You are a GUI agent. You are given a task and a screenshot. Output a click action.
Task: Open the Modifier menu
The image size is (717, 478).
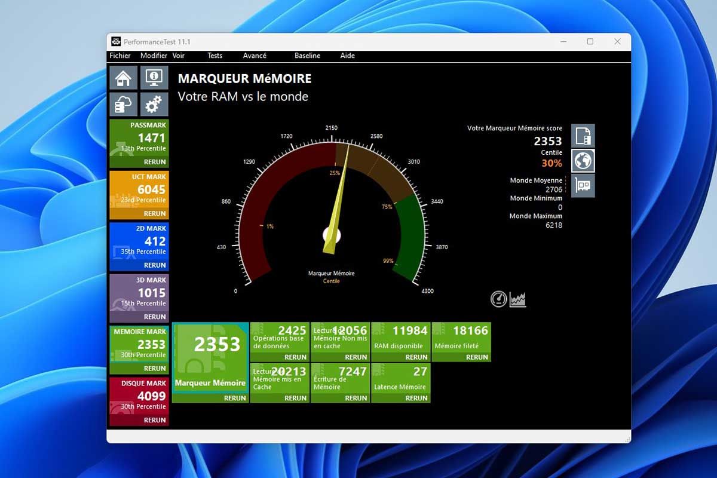tap(154, 56)
